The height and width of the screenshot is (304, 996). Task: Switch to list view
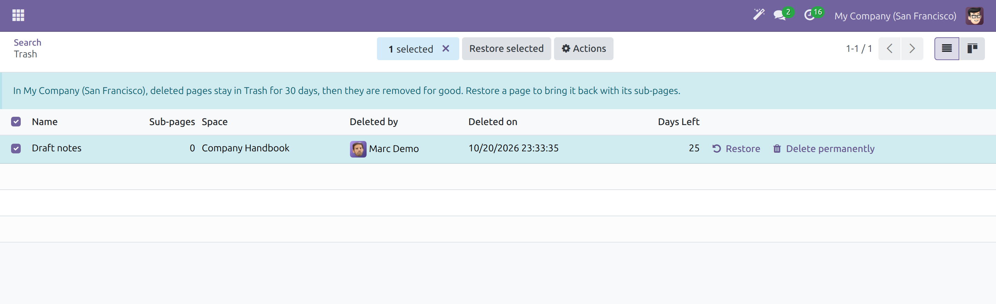click(x=947, y=49)
